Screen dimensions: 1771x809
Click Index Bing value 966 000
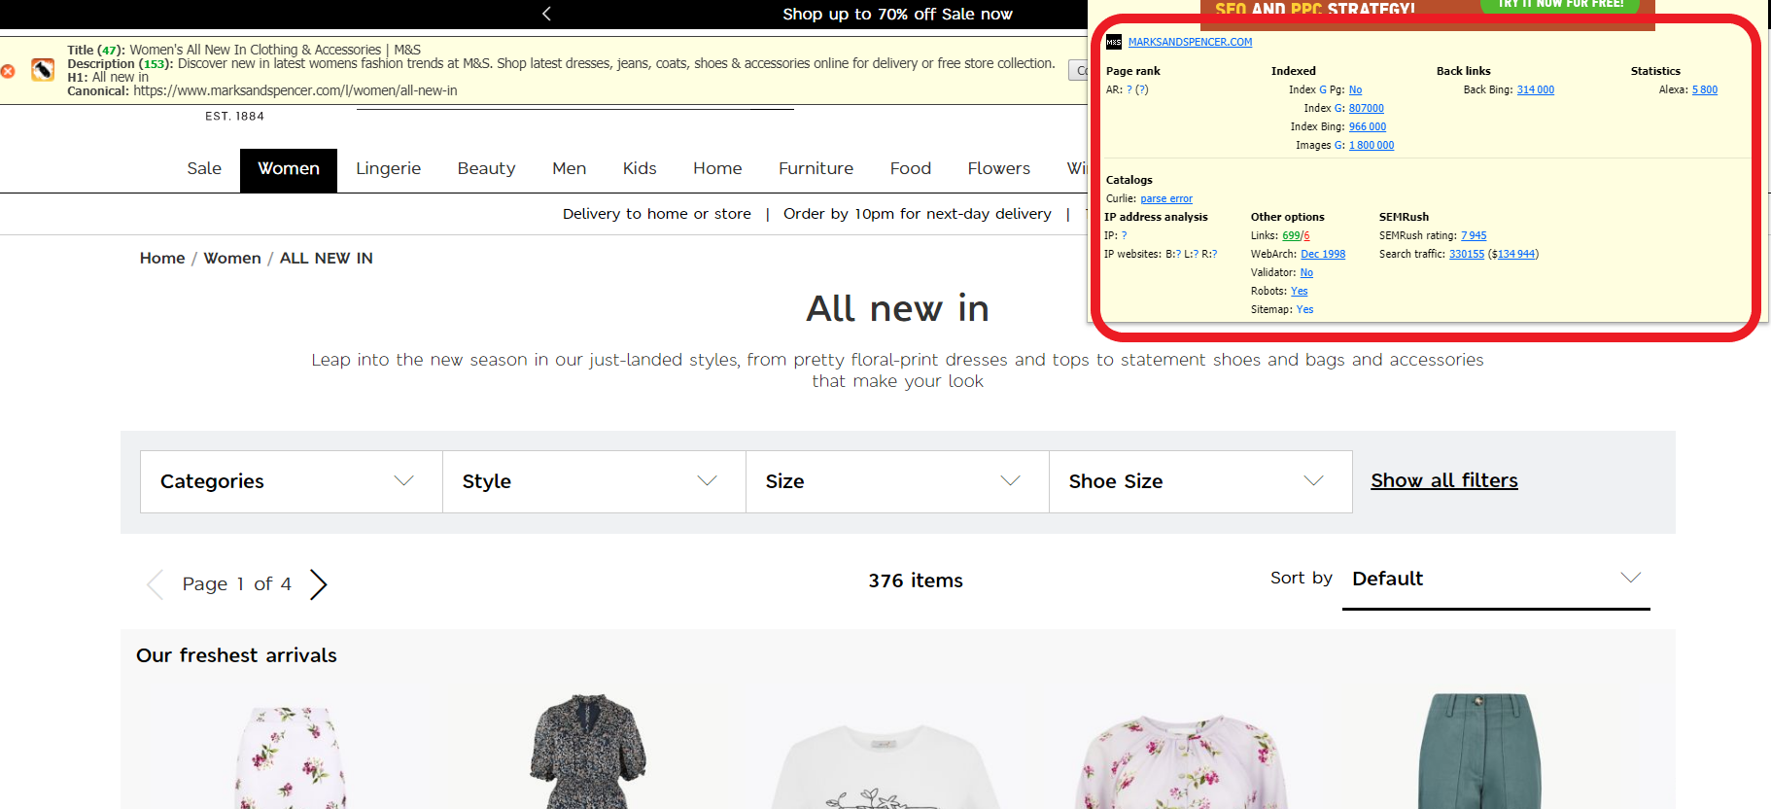(1367, 126)
